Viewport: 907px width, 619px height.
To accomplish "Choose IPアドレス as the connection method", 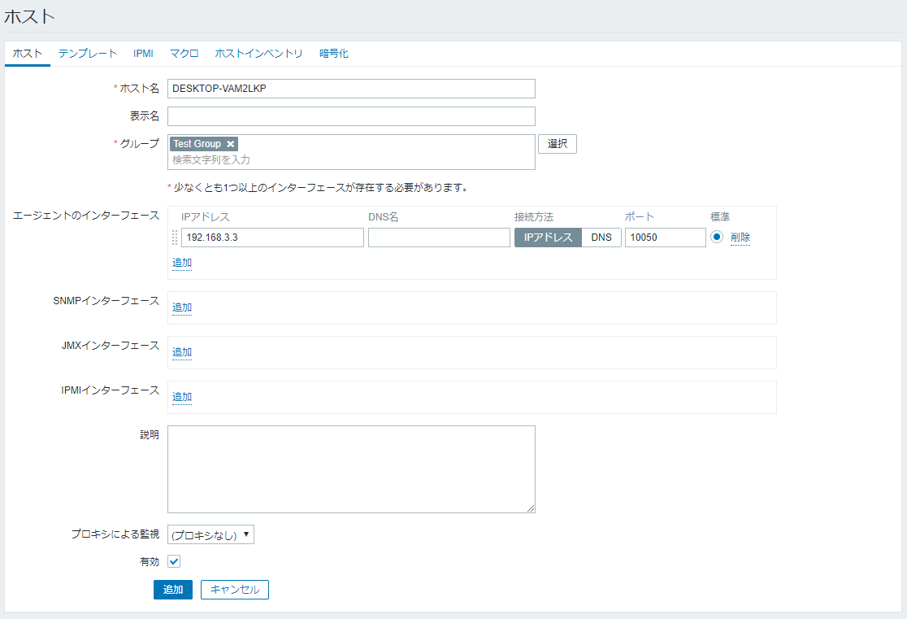I will click(x=548, y=238).
